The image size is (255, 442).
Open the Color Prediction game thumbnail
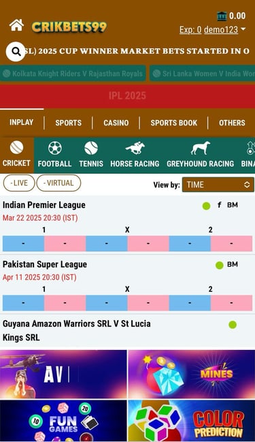[192, 421]
